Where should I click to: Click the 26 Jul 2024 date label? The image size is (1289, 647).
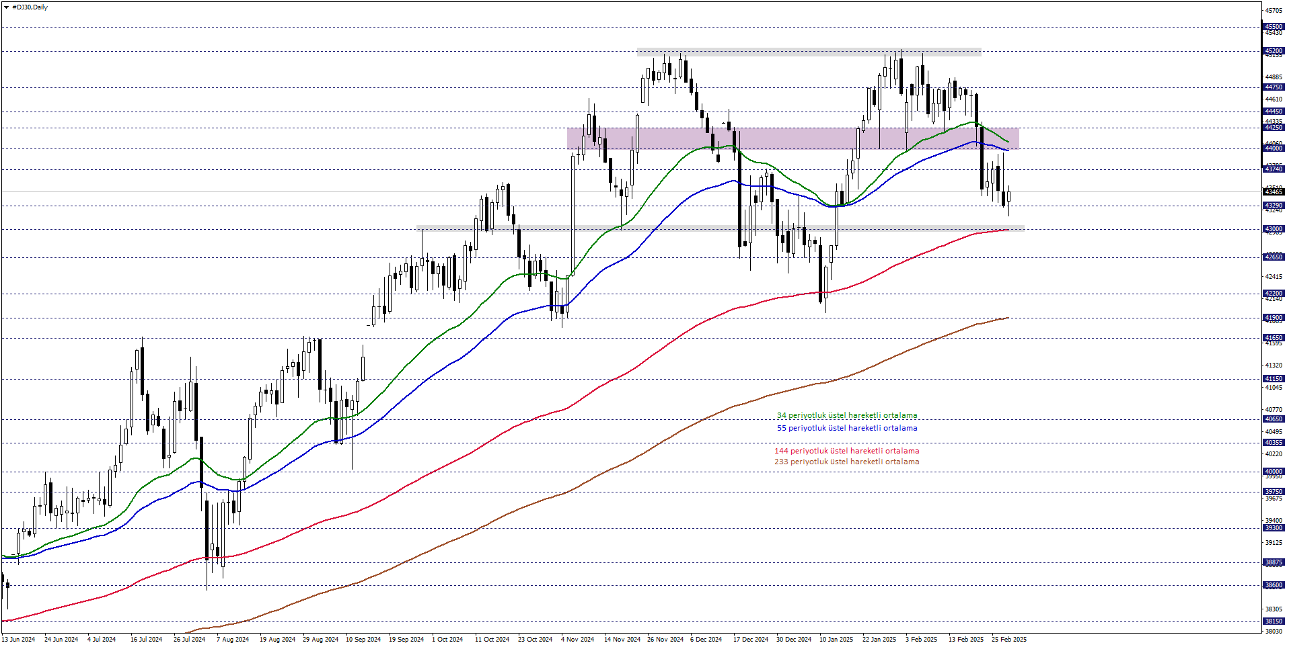[189, 640]
